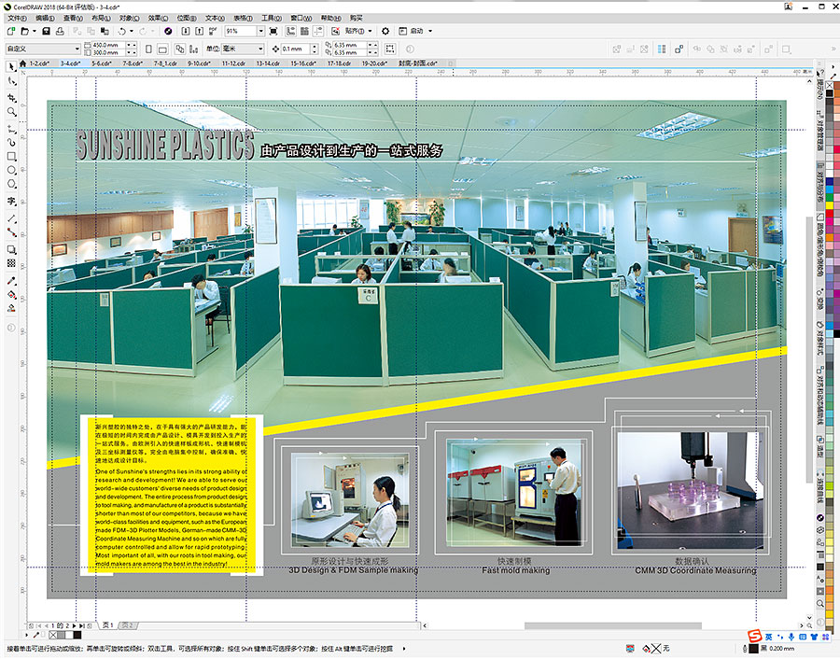Activate the Rectangle tool
Screen dimensions: 840x659
11,156
